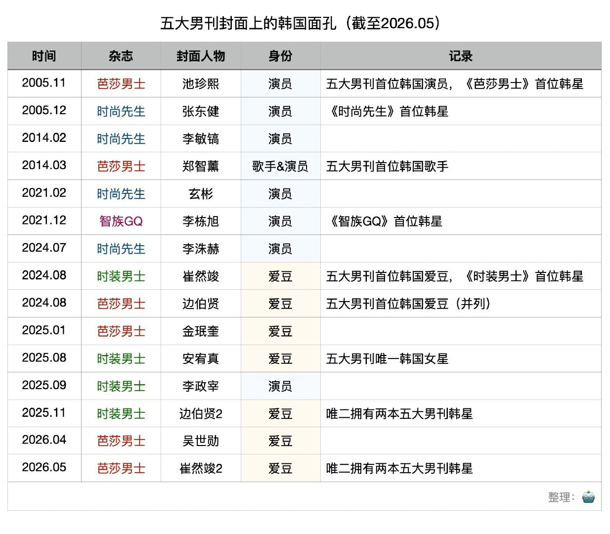This screenshot has width=610, height=534.
Task: Select the cell 崔然竣2
Action: (x=201, y=468)
